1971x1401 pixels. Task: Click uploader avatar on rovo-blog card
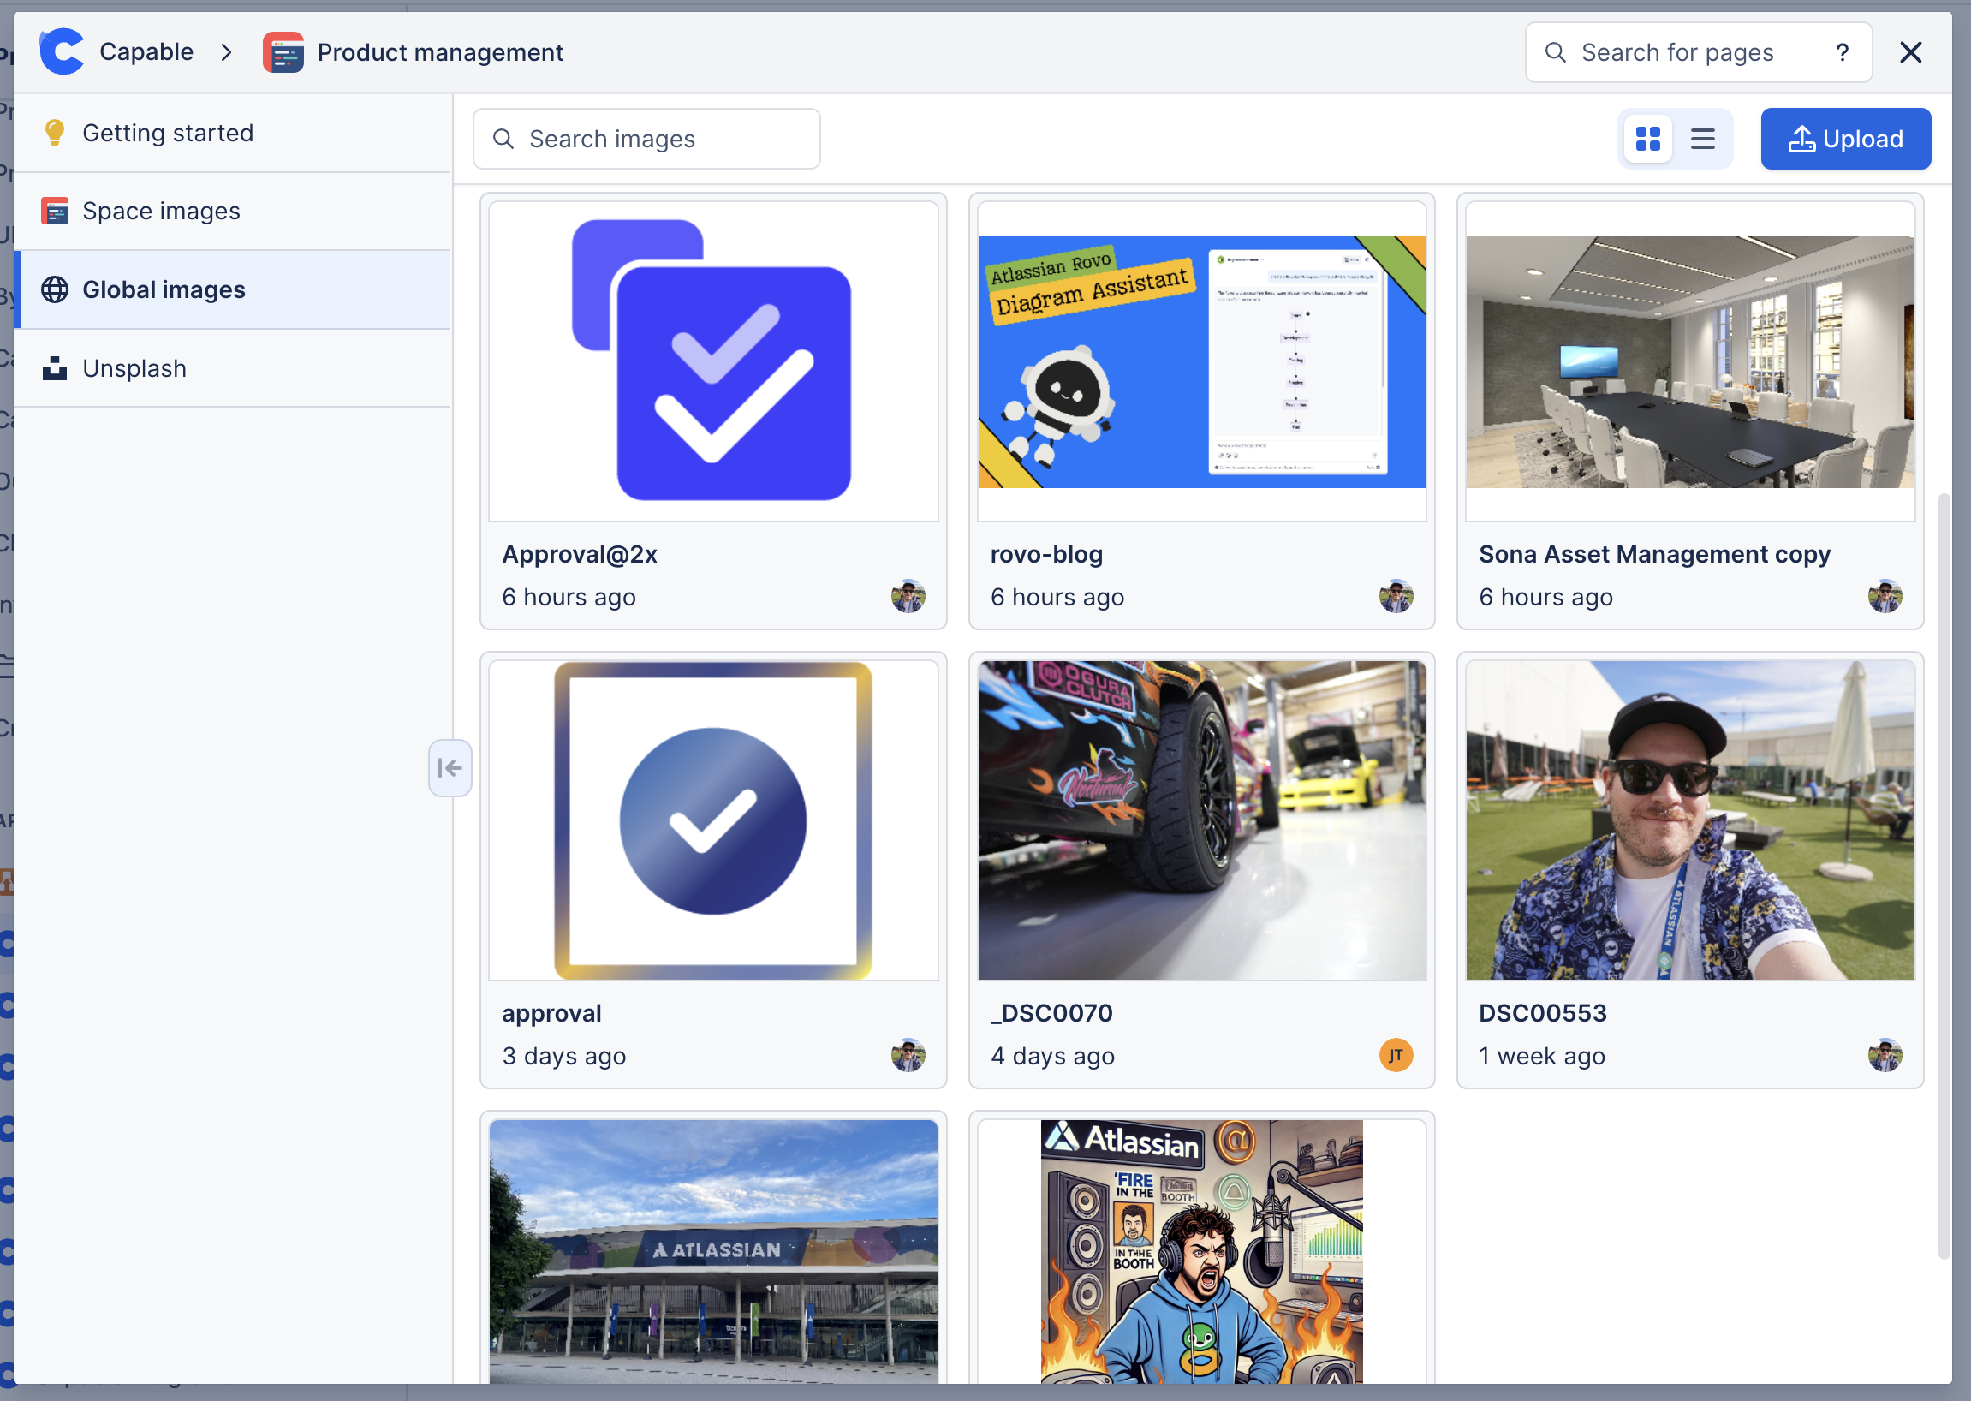pos(1396,596)
